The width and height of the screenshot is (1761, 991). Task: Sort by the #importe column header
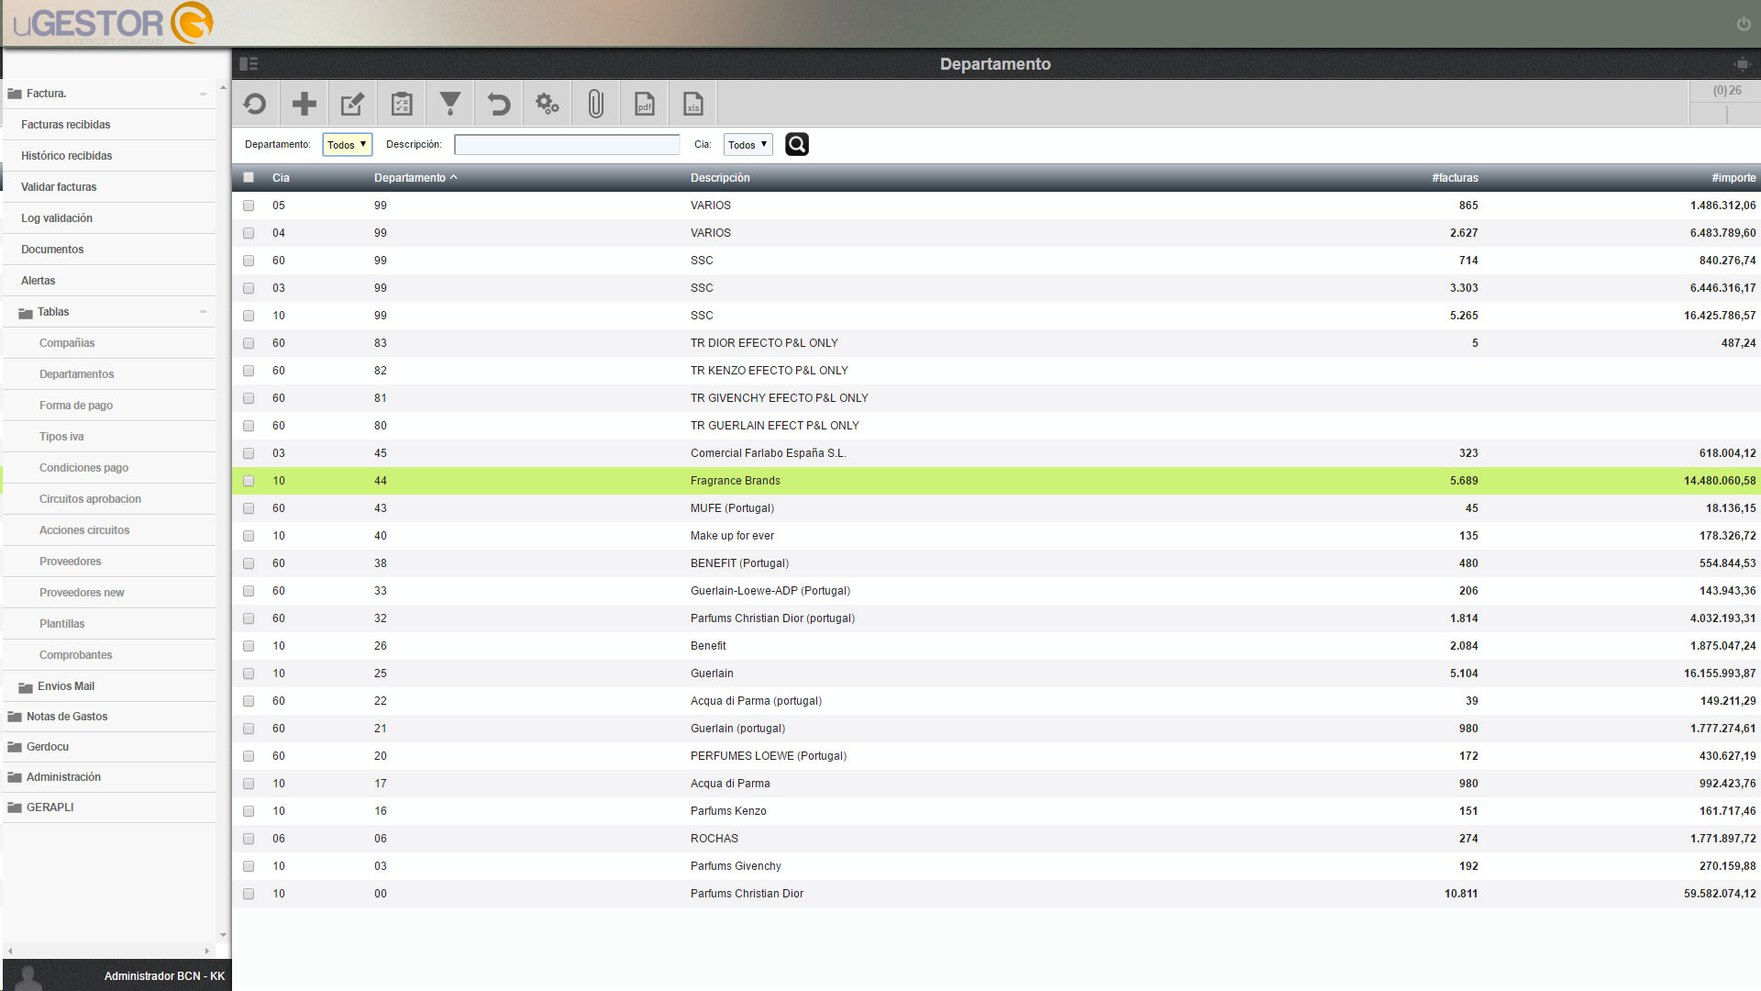click(1733, 178)
